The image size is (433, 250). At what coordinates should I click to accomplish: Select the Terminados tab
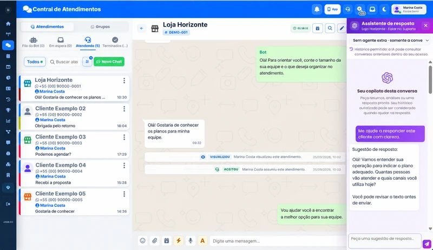(x=115, y=43)
